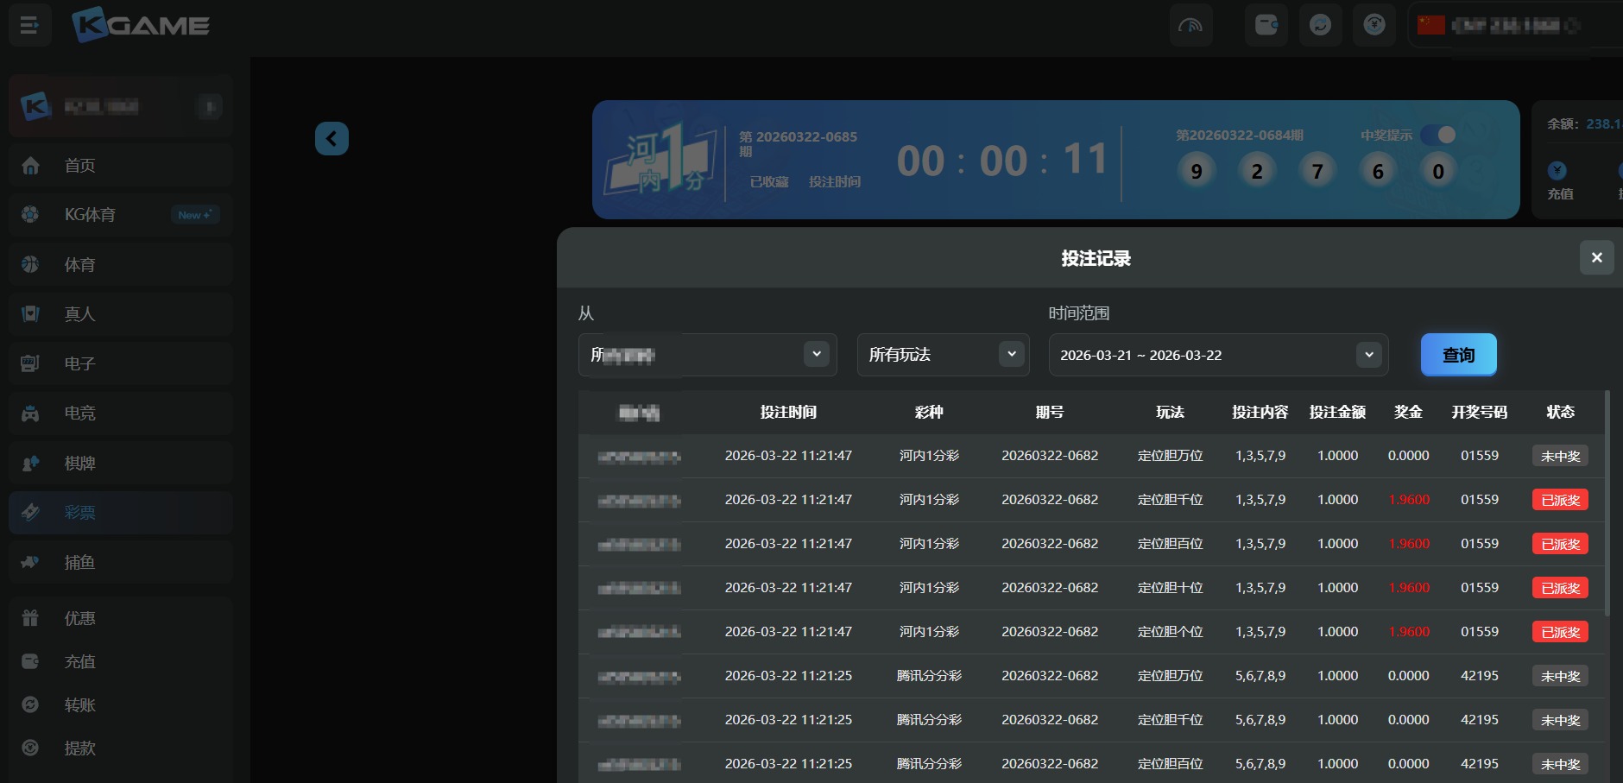Image resolution: width=1623 pixels, height=783 pixels.
Task: Click the back arrow chevron button
Action: pos(332,138)
